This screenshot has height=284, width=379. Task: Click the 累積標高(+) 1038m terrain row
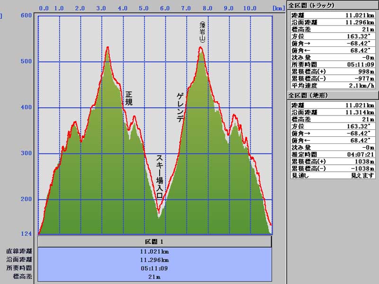click(x=333, y=161)
